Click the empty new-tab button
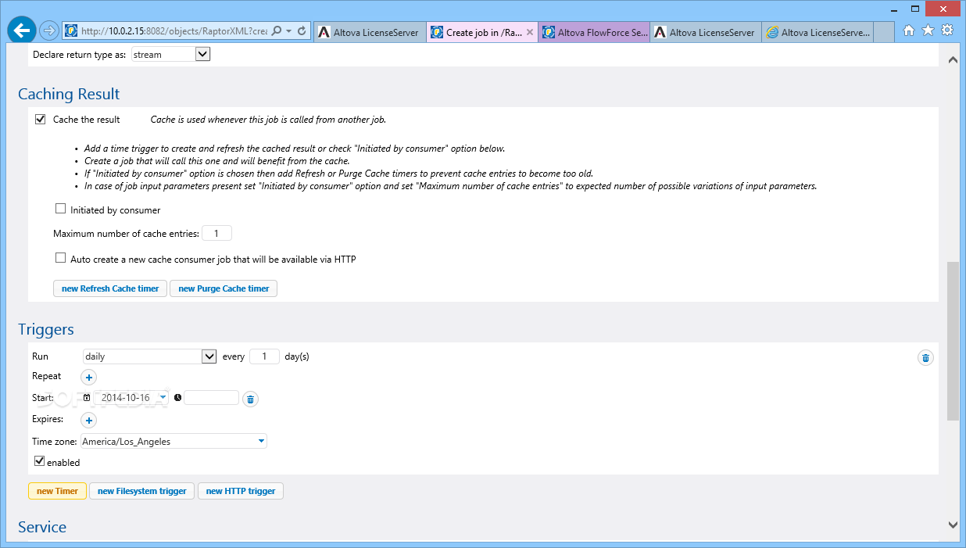Viewport: 966px width, 548px height. (x=884, y=32)
